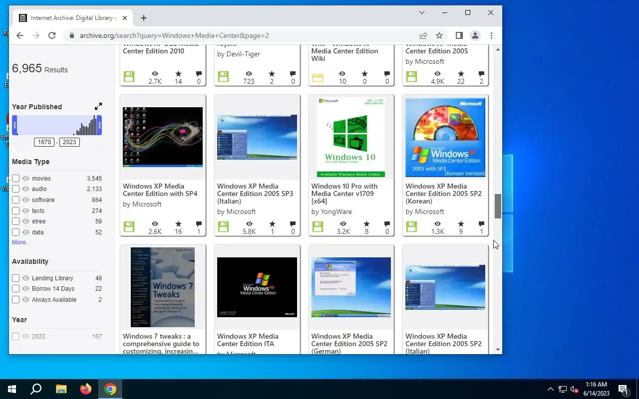Check the Borrow 14 Days filter
The image size is (639, 399).
coord(16,288)
